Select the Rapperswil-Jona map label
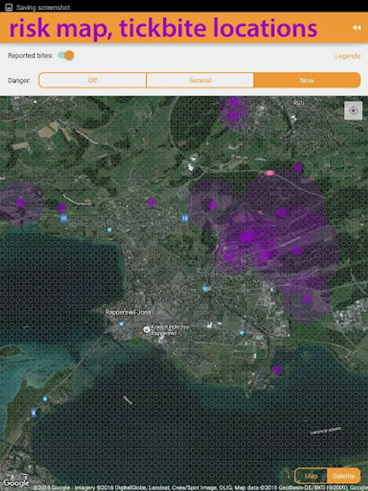Viewport: 368px width, 491px height. [128, 312]
